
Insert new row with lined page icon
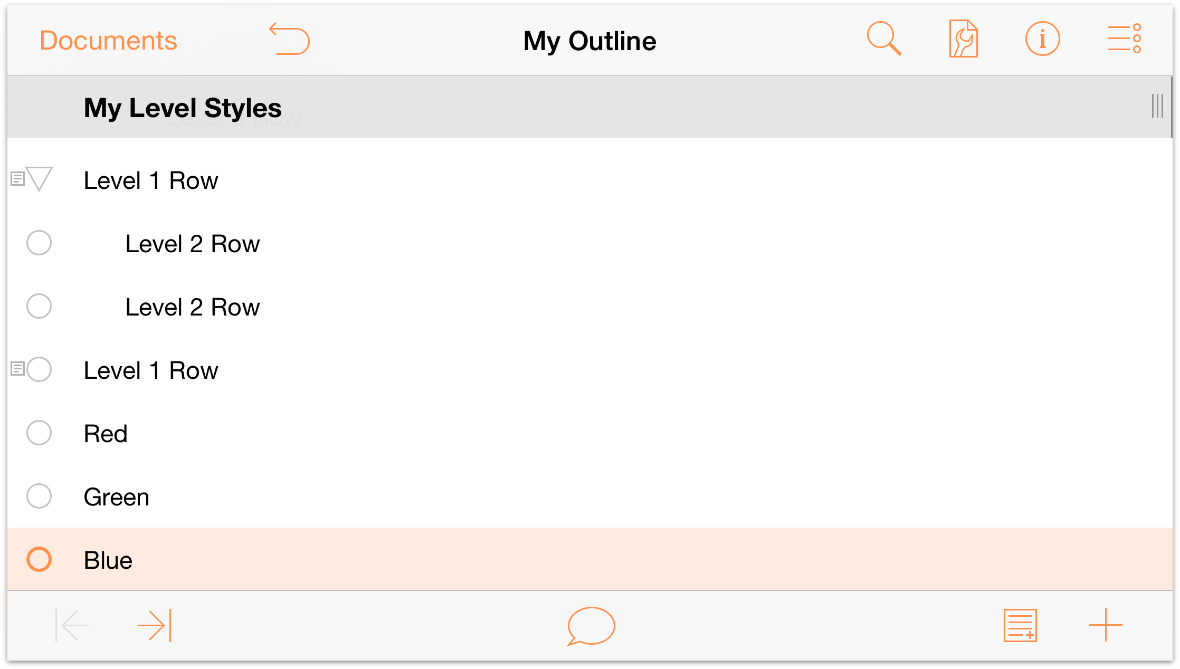point(1020,626)
